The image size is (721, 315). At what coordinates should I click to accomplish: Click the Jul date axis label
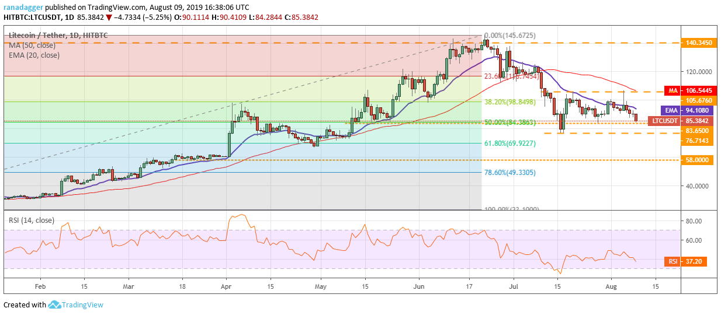[x=514, y=287]
